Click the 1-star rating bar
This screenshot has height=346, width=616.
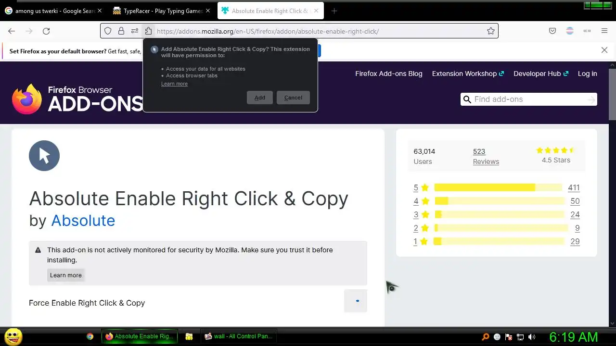click(498, 241)
